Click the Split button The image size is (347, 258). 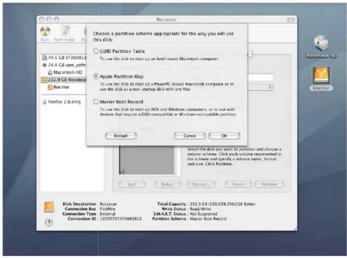click(132, 184)
